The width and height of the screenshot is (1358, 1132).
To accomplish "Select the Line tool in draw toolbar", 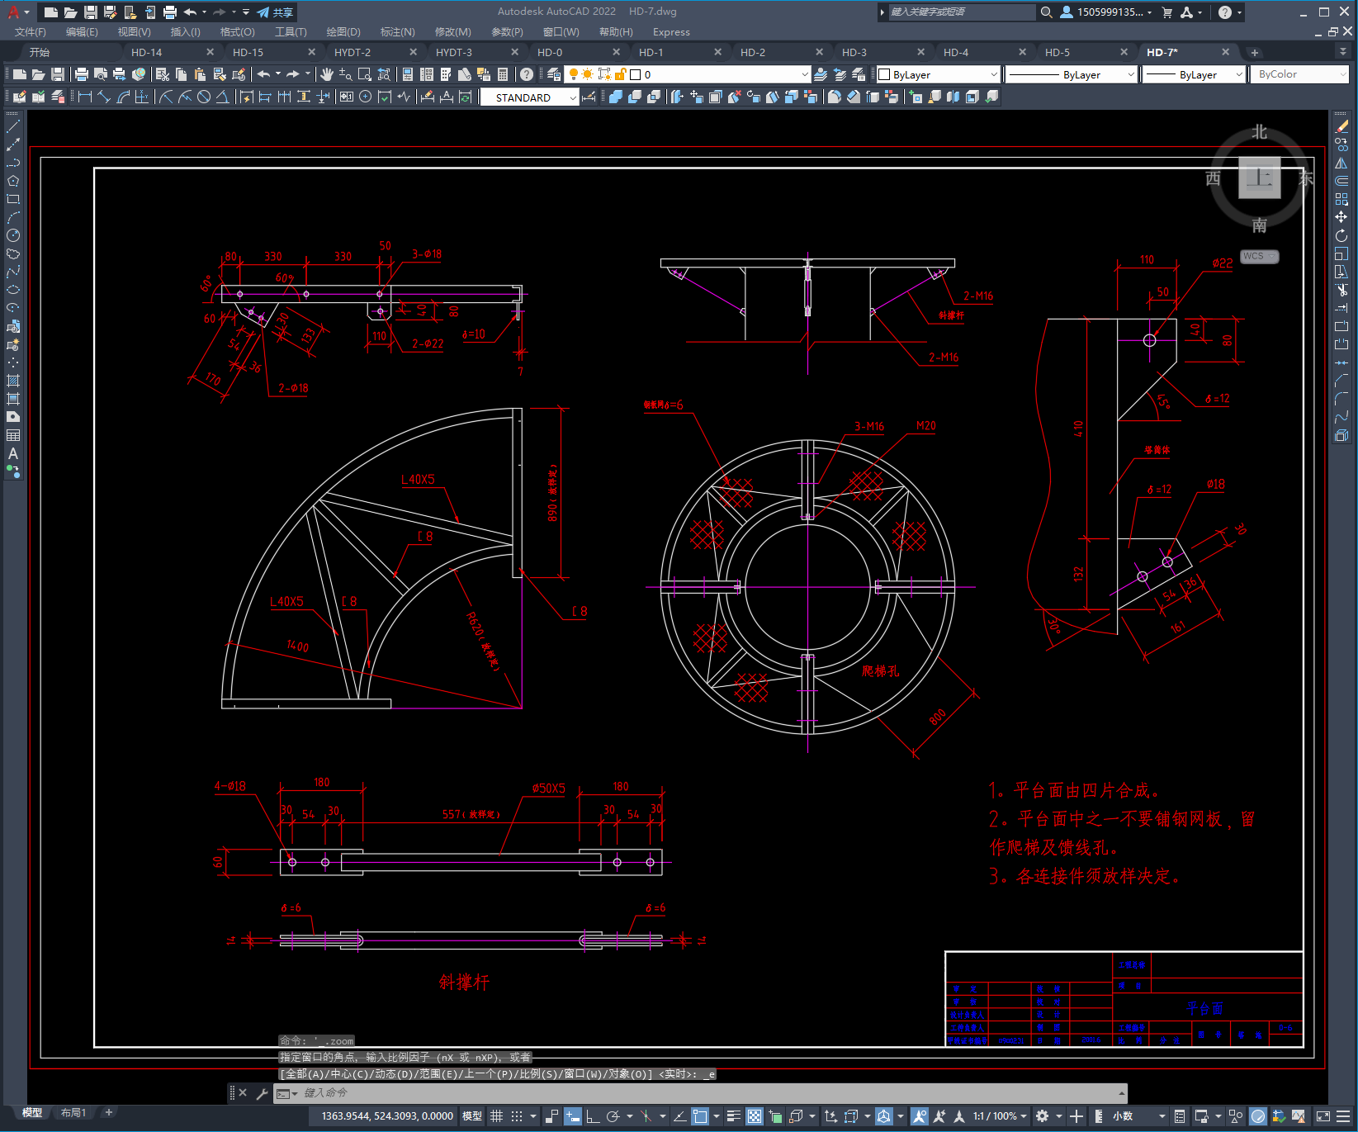I will tap(13, 126).
